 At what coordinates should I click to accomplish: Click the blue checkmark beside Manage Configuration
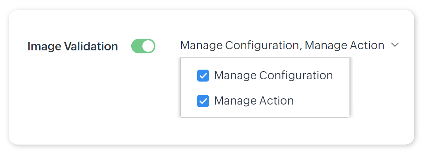pos(203,76)
